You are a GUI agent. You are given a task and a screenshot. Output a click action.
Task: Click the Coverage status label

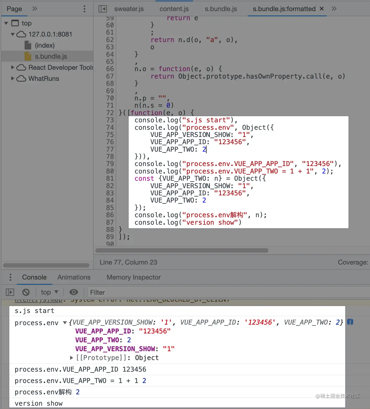(x=353, y=262)
